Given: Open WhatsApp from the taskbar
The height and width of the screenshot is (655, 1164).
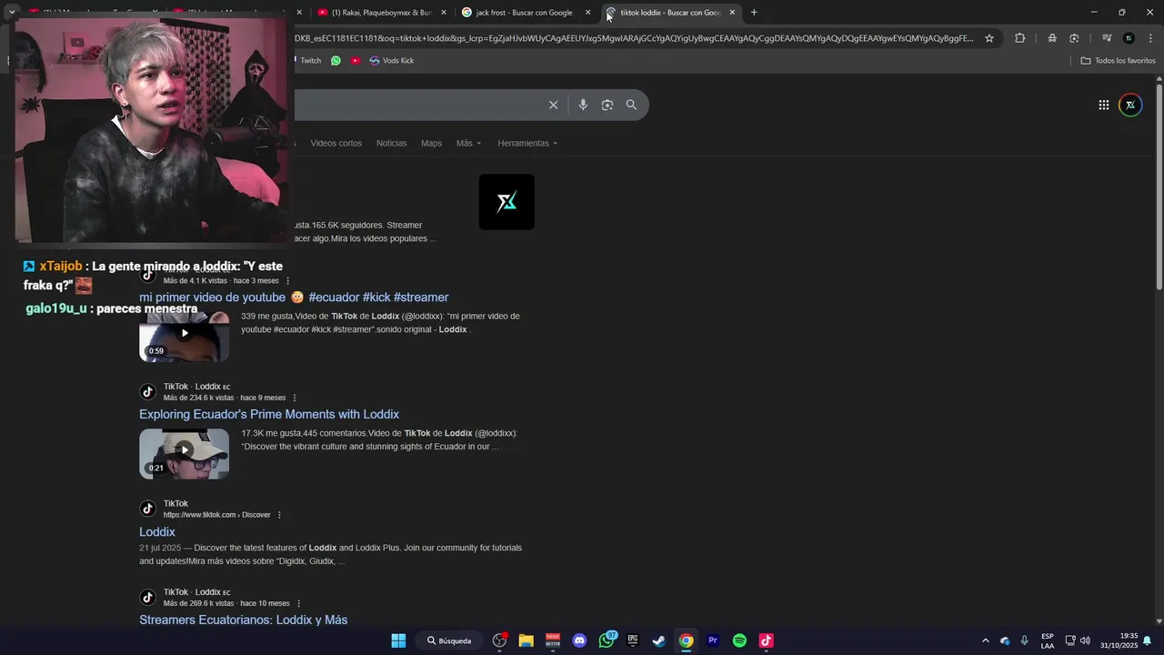Looking at the screenshot, I should [x=607, y=640].
